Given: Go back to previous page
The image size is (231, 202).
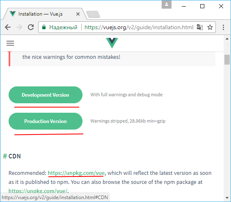Looking at the screenshot, I should [x=8, y=27].
